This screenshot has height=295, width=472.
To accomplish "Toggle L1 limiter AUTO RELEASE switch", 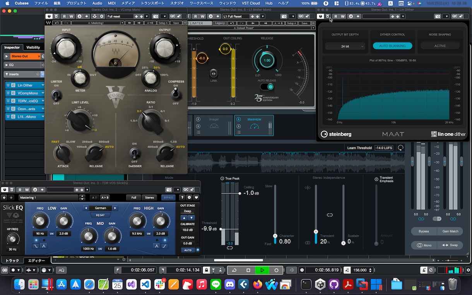I will 267,87.
